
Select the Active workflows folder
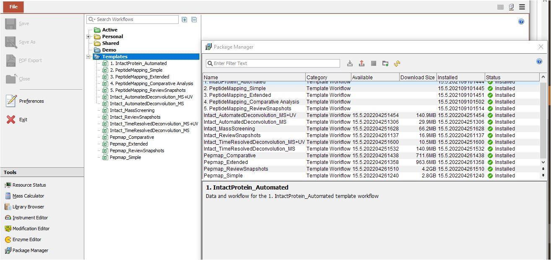(106, 30)
